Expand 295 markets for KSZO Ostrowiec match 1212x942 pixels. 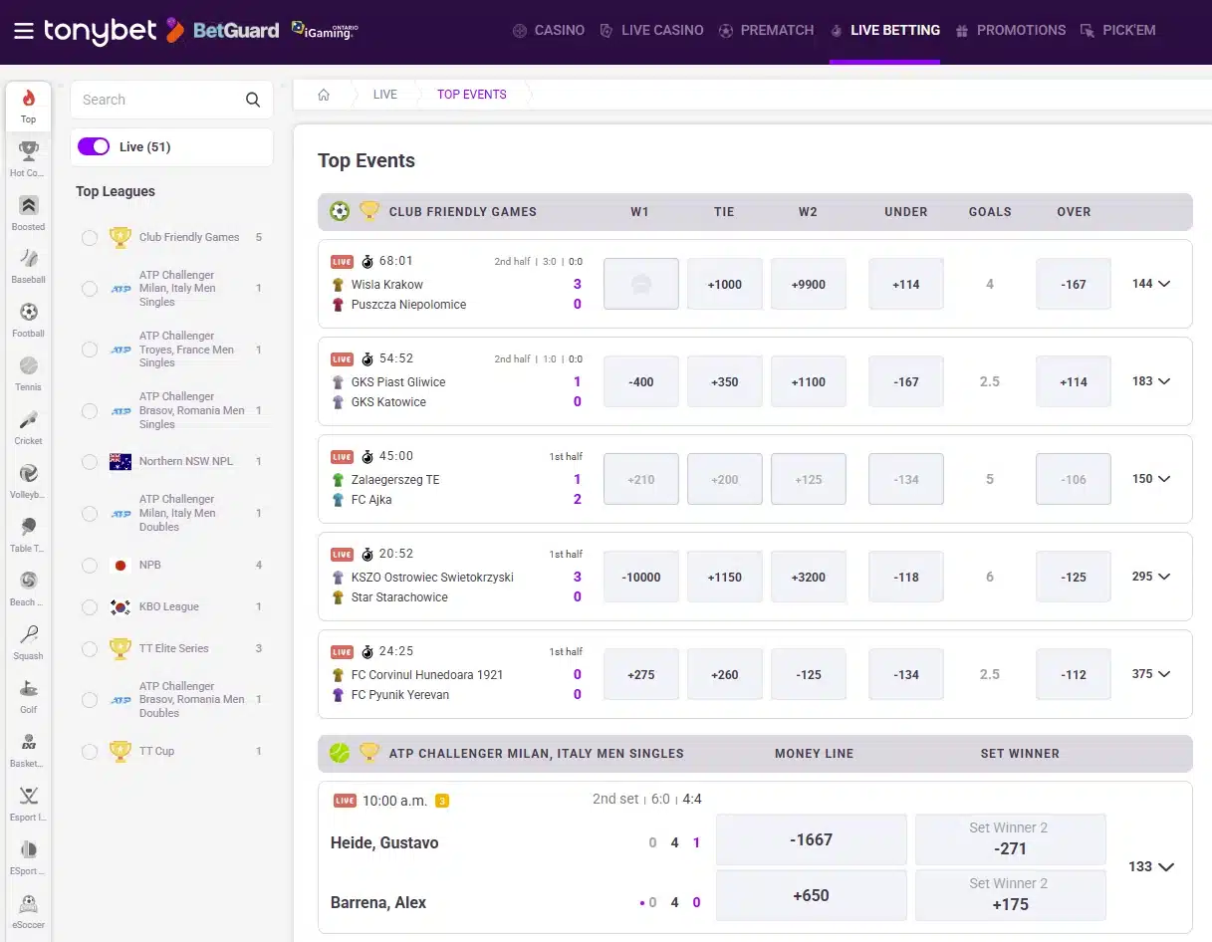(1151, 577)
